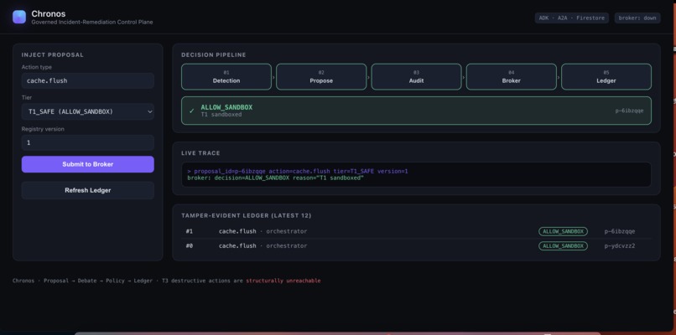Select the 05 Ledger pipeline stage

pyautogui.click(x=606, y=77)
